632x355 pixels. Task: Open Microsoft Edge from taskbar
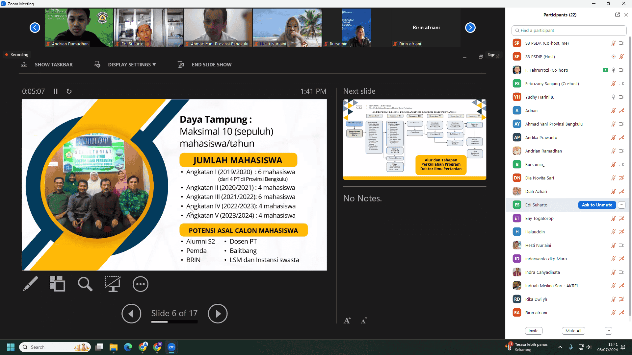point(128,347)
